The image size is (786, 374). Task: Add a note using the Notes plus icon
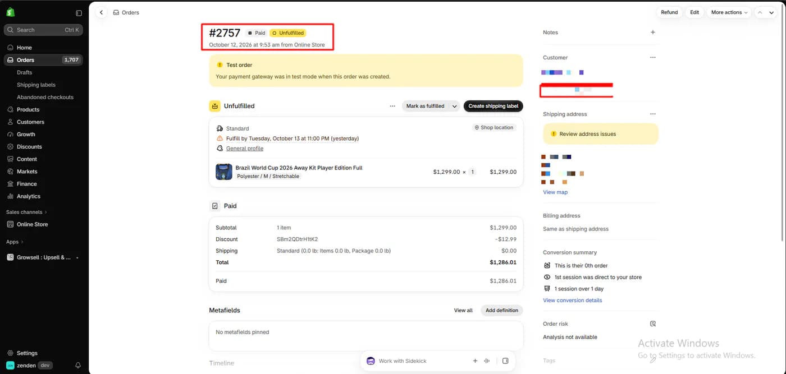click(x=652, y=33)
